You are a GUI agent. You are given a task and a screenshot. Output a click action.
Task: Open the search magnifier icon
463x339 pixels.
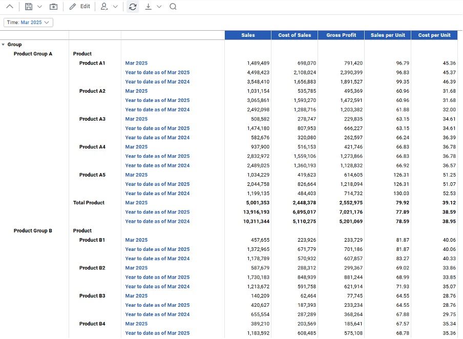click(173, 7)
